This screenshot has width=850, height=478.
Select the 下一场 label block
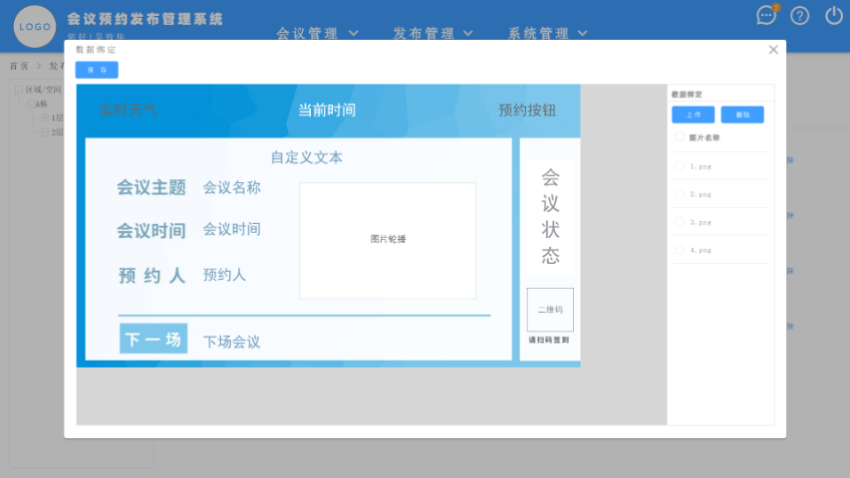(153, 340)
